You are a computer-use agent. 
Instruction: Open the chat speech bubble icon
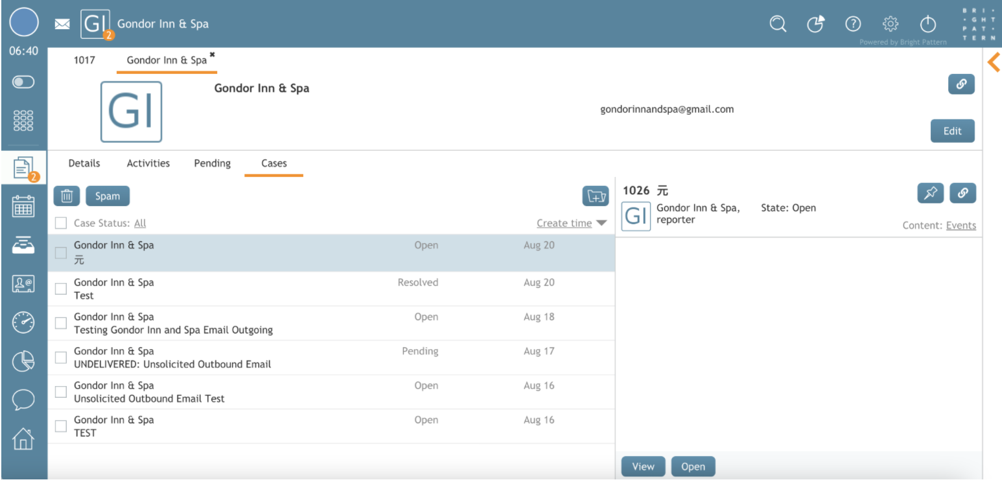(x=23, y=400)
